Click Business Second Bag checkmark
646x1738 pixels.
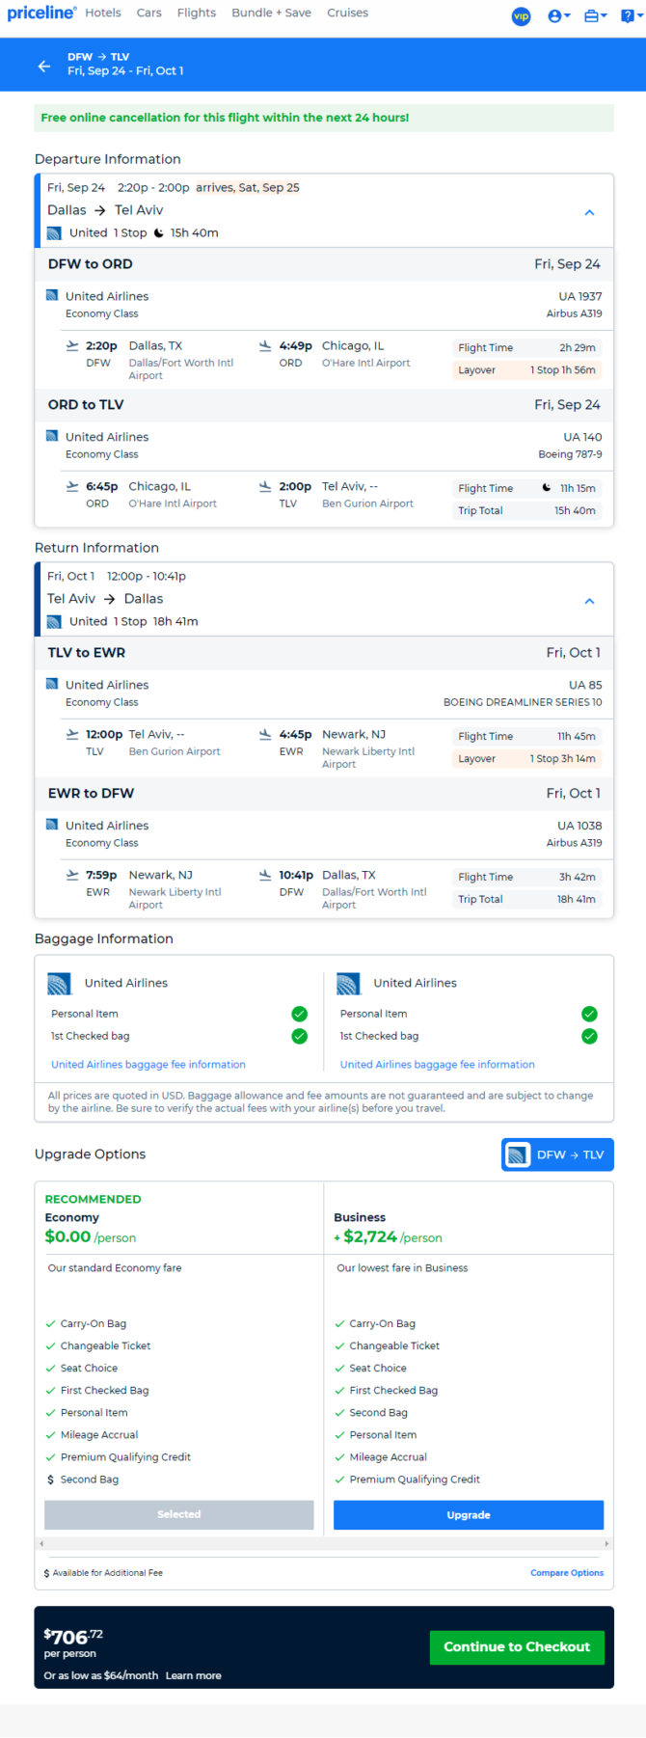click(339, 1413)
